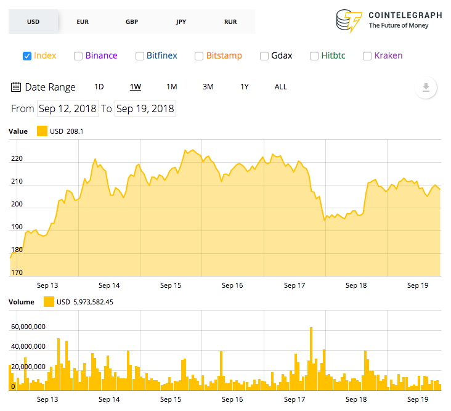Click the tallest volume bar on Sep 17

[x=311, y=359]
